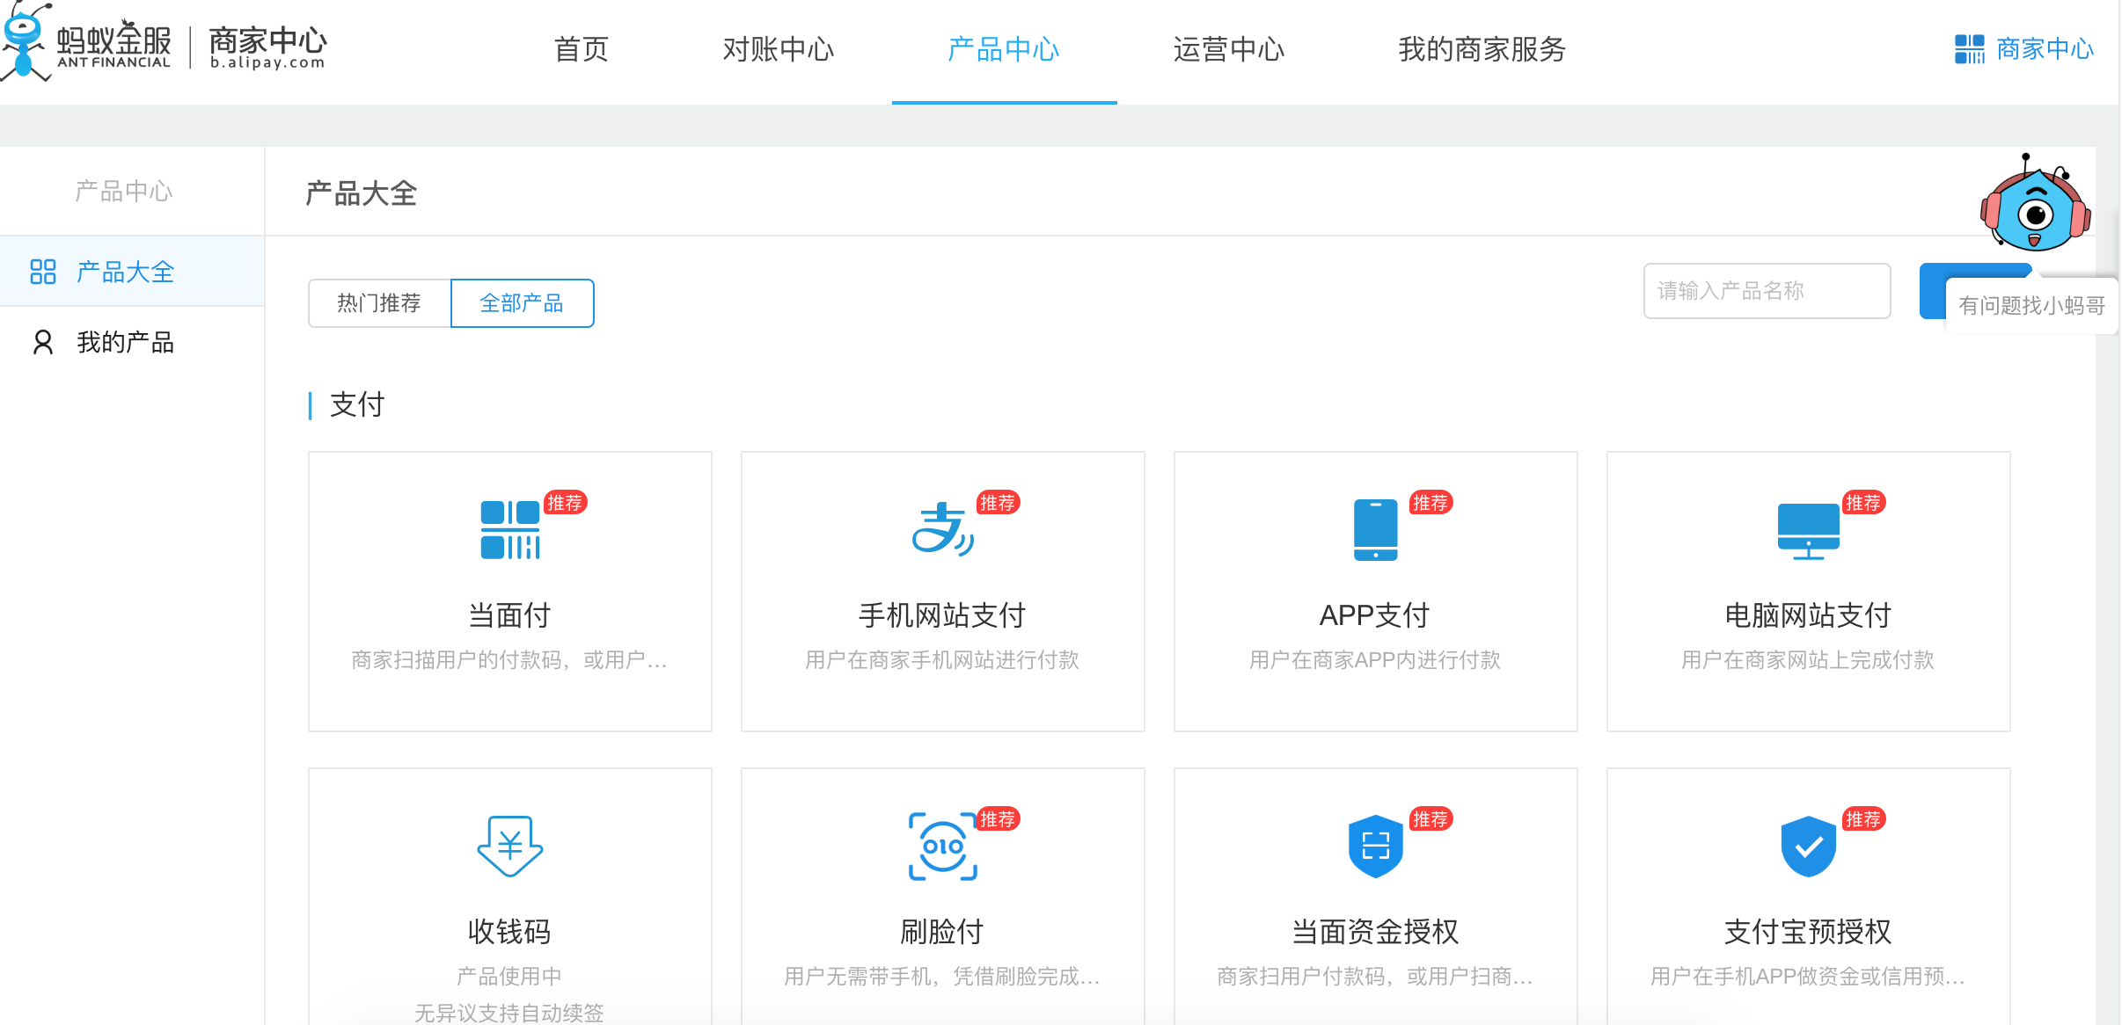Click the 当面资金授权 shield scan icon

pos(1375,846)
